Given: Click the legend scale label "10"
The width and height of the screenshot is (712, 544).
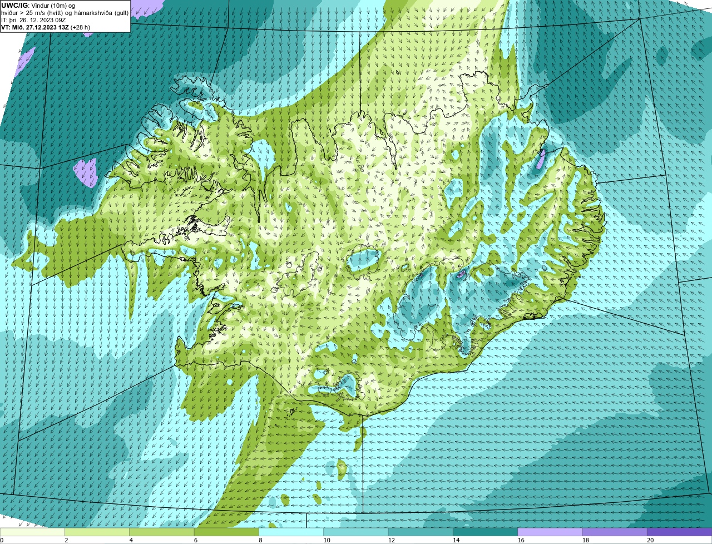Looking at the screenshot, I should coord(327,540).
